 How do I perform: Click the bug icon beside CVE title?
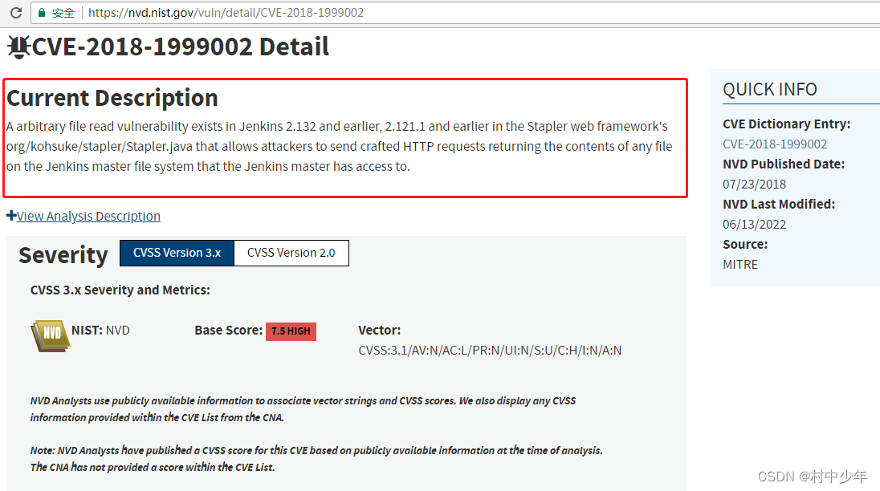pyautogui.click(x=18, y=47)
